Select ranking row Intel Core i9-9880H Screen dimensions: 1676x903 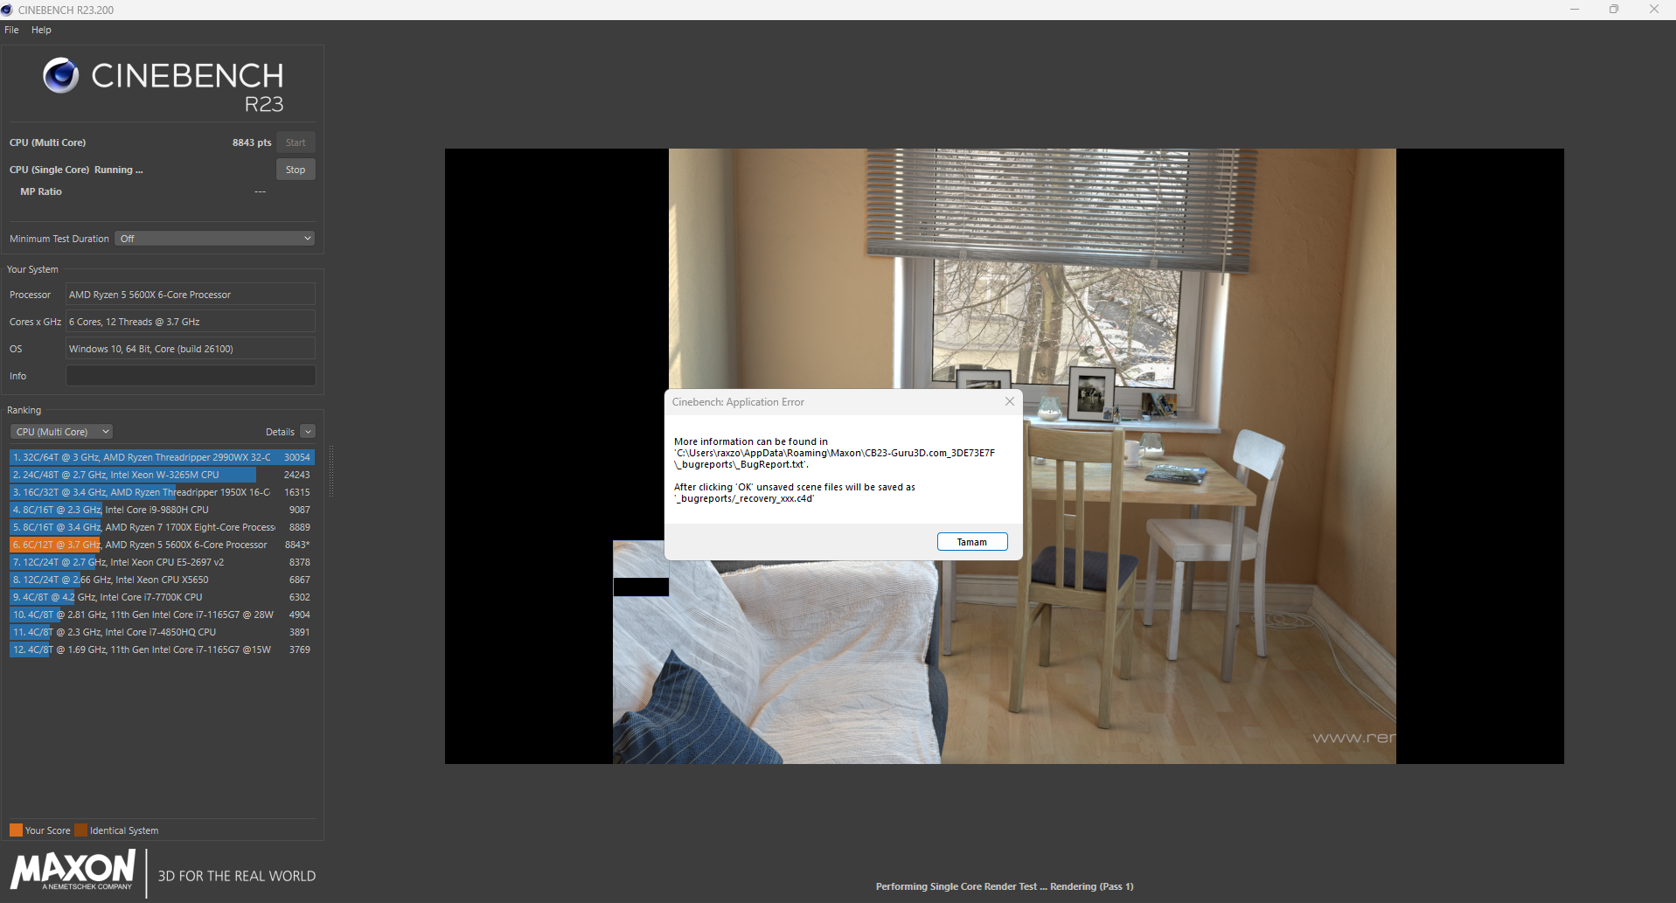pos(161,510)
